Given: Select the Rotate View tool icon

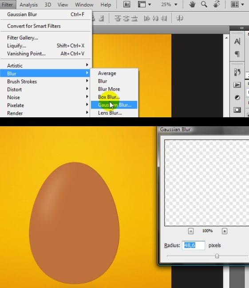Looking at the screenshot, I should pos(216,4).
